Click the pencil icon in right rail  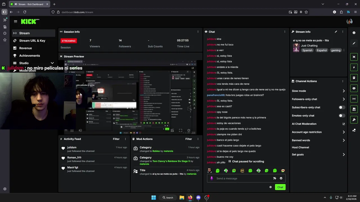[354, 43]
